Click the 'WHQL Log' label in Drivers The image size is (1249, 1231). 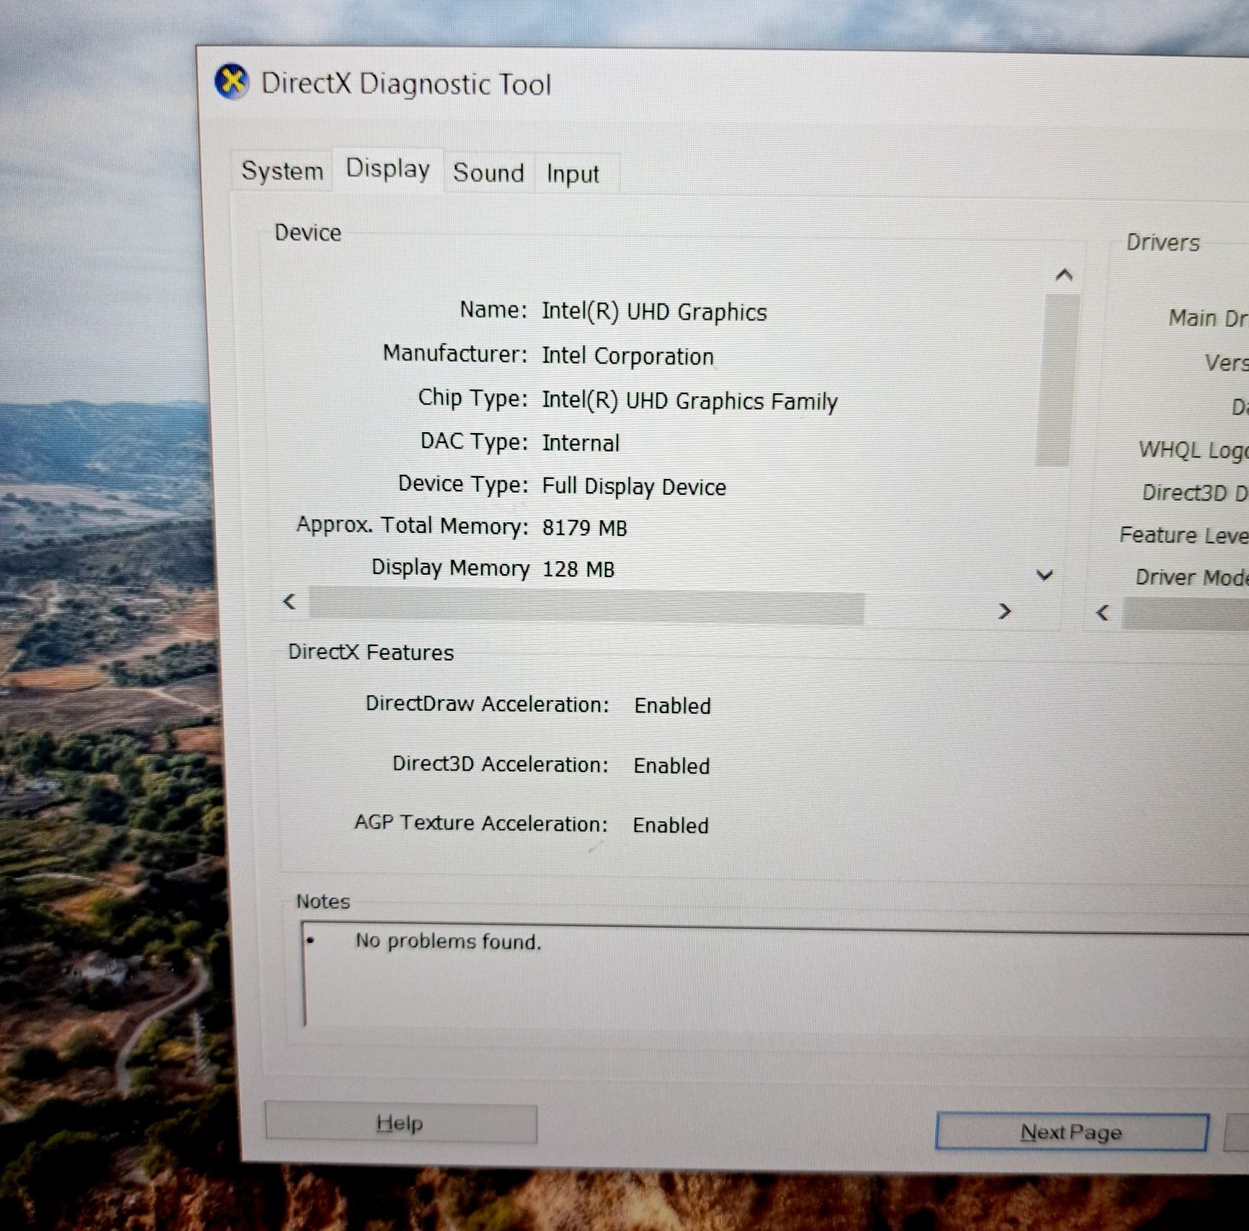[1193, 450]
